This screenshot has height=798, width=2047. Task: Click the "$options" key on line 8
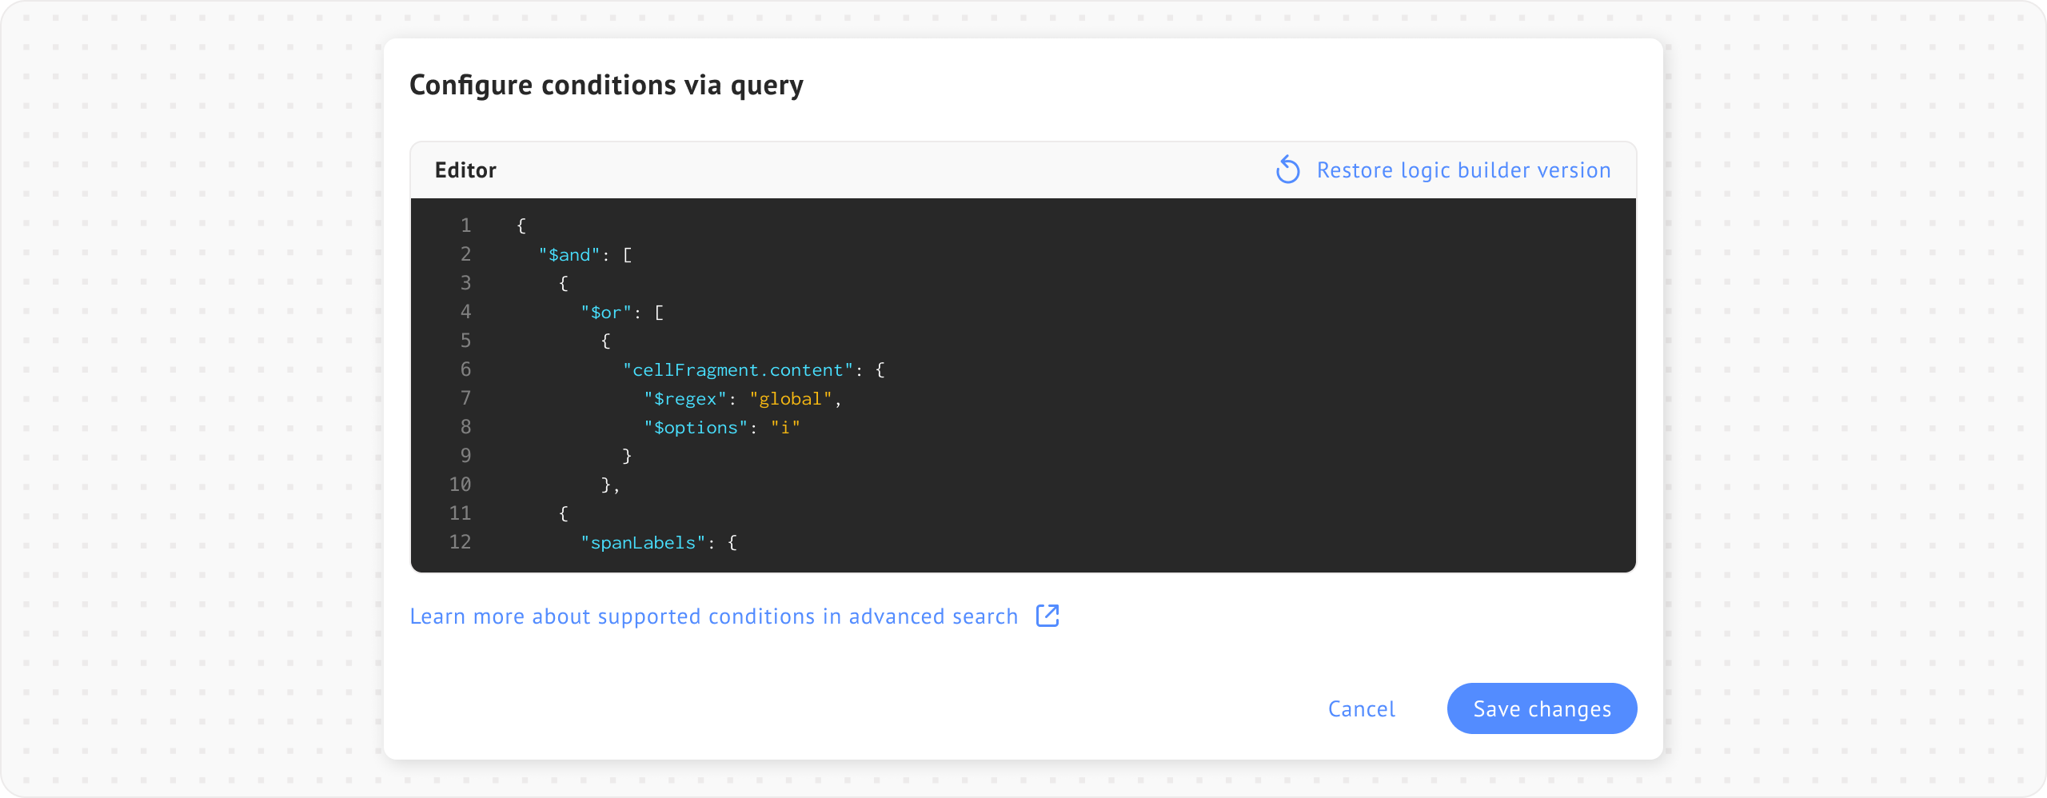point(696,428)
